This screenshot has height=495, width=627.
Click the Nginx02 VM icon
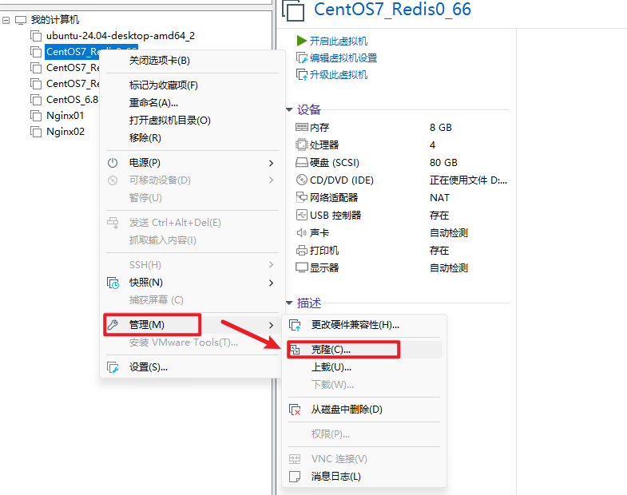[36, 132]
